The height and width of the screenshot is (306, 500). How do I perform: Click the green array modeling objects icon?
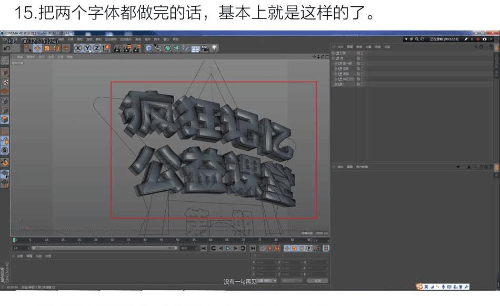coord(177,48)
